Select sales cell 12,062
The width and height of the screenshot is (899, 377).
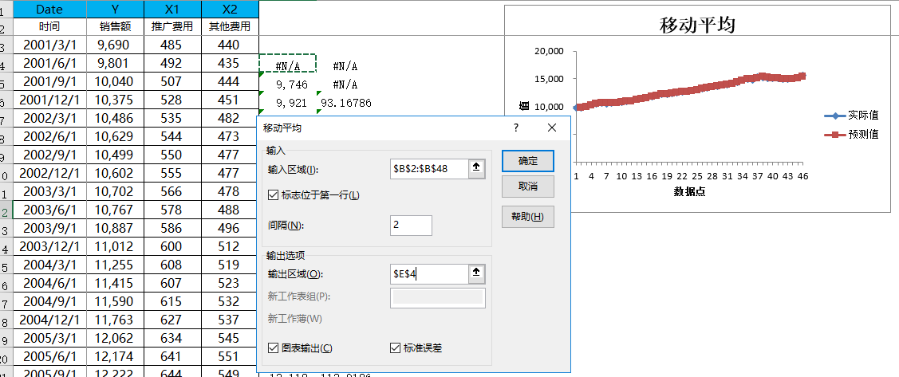click(x=115, y=338)
